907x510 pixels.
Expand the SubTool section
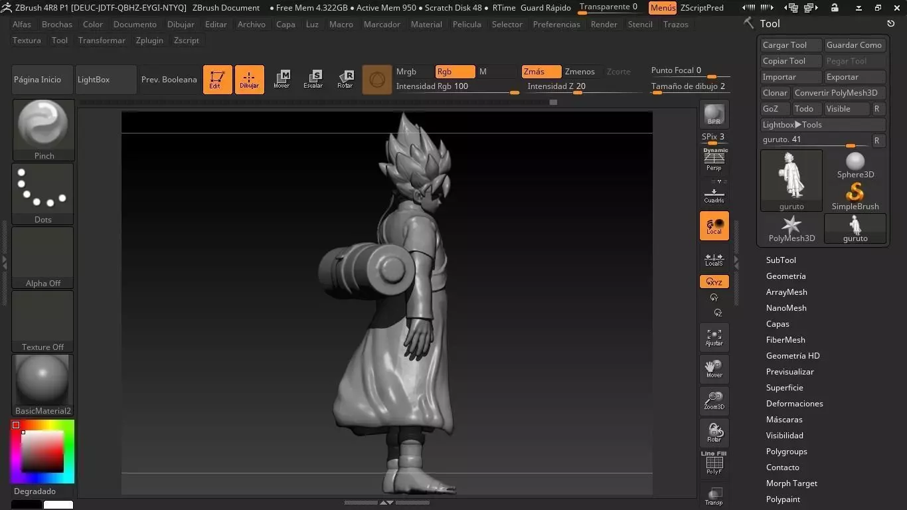(781, 260)
